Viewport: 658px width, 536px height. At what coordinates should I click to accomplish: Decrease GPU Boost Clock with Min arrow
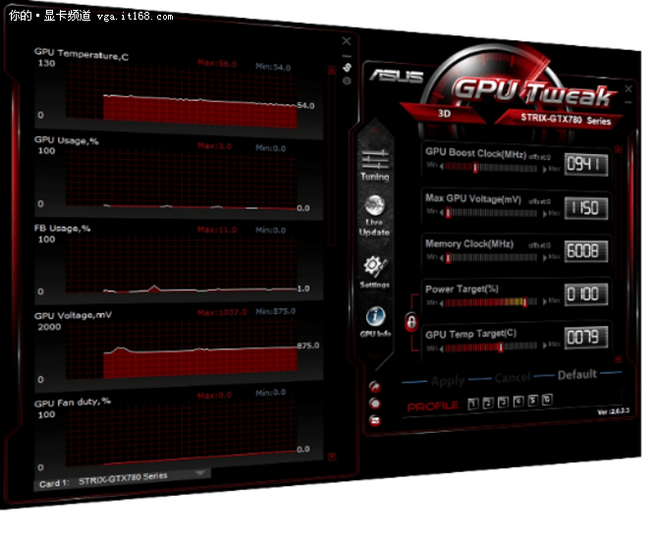click(442, 167)
